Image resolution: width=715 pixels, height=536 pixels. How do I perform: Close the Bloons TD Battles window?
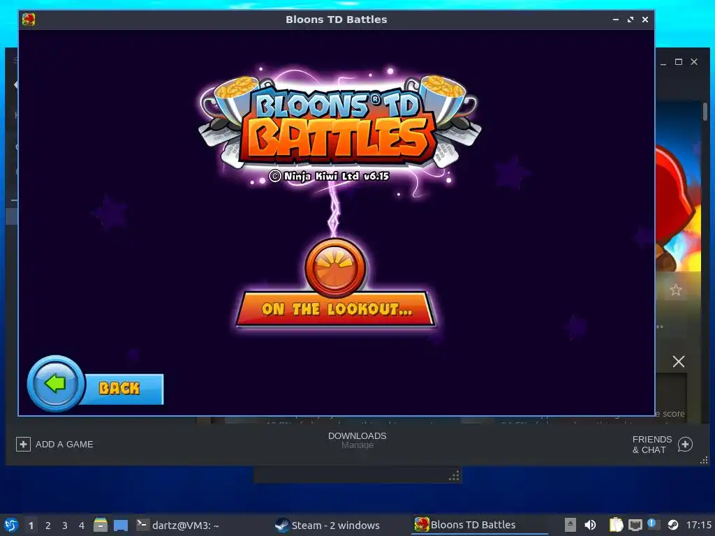644,20
